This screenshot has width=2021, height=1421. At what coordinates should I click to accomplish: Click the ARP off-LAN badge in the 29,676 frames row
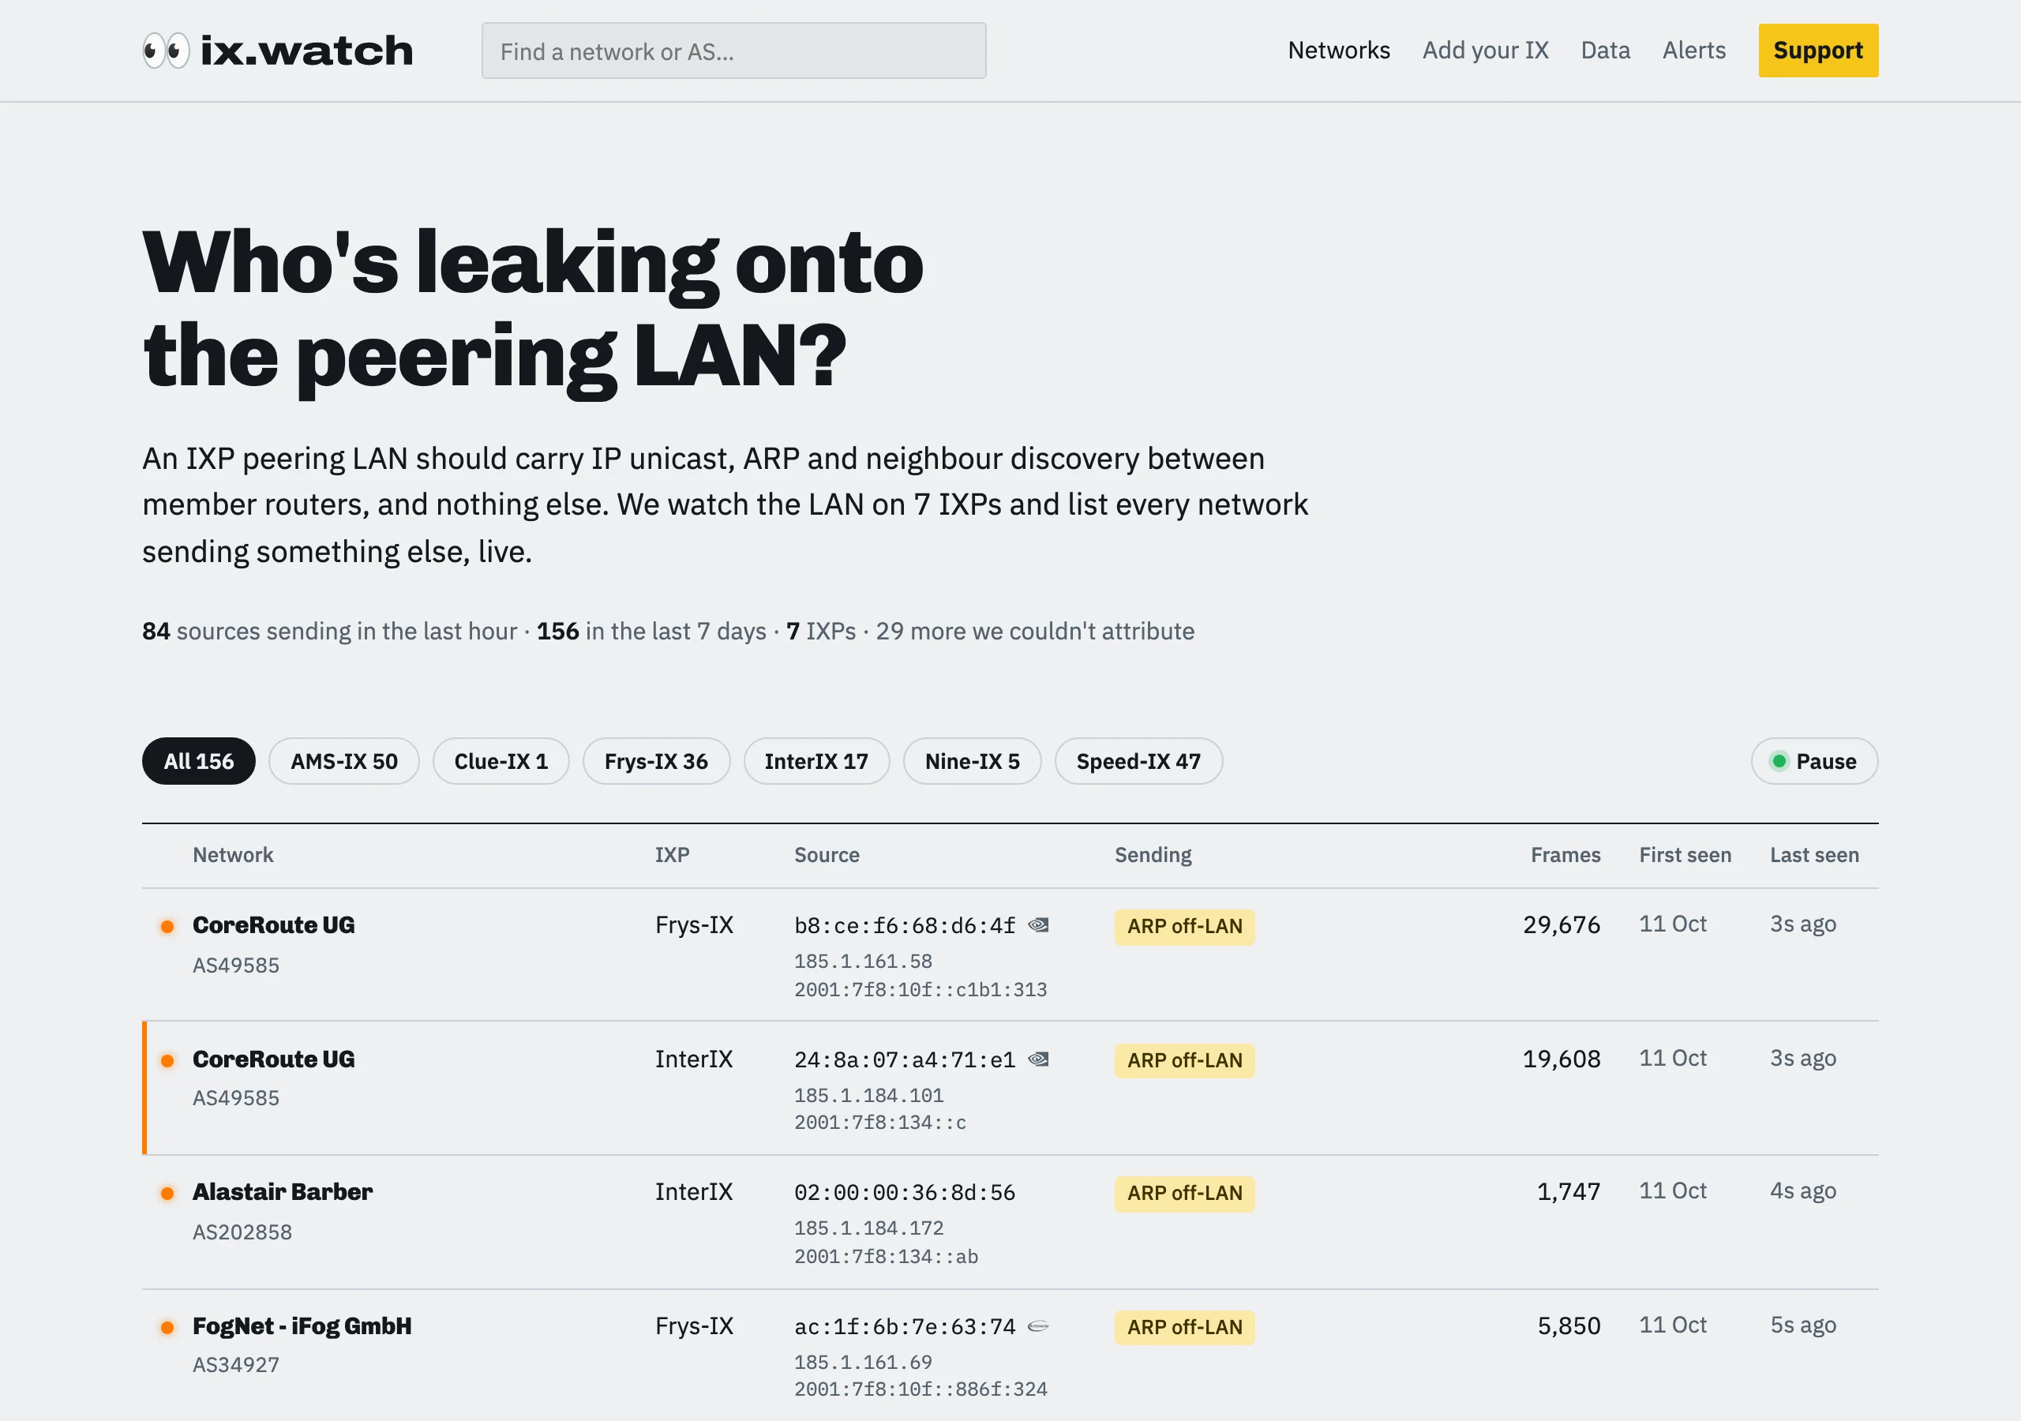tap(1184, 927)
